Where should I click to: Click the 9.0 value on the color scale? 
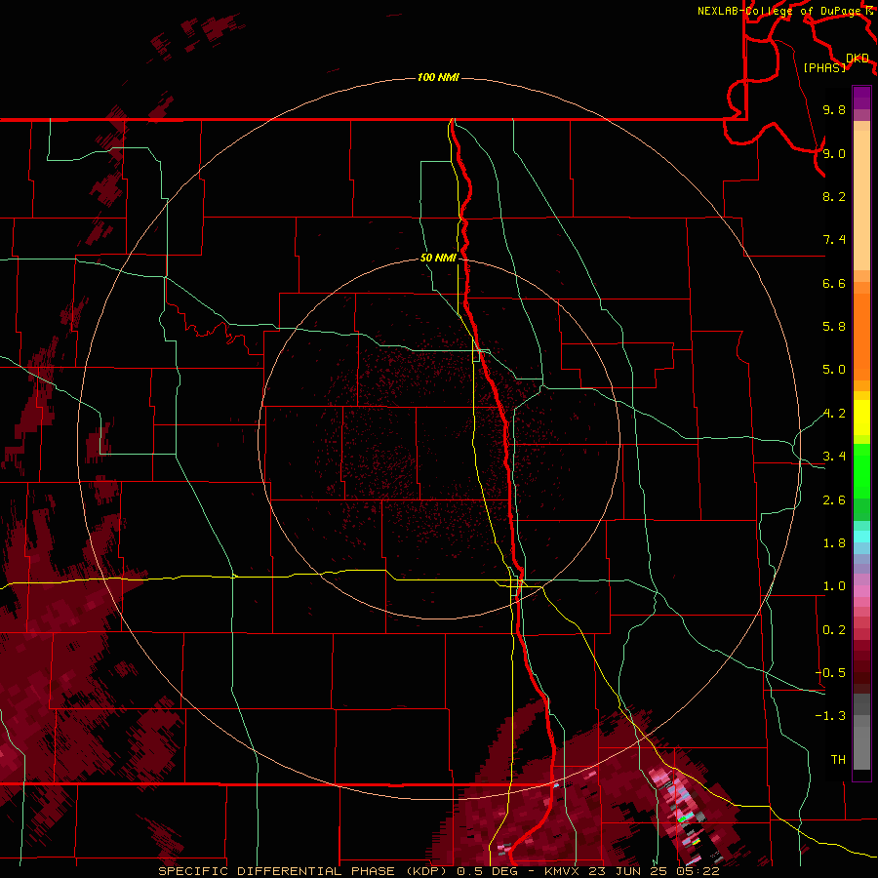click(x=834, y=153)
